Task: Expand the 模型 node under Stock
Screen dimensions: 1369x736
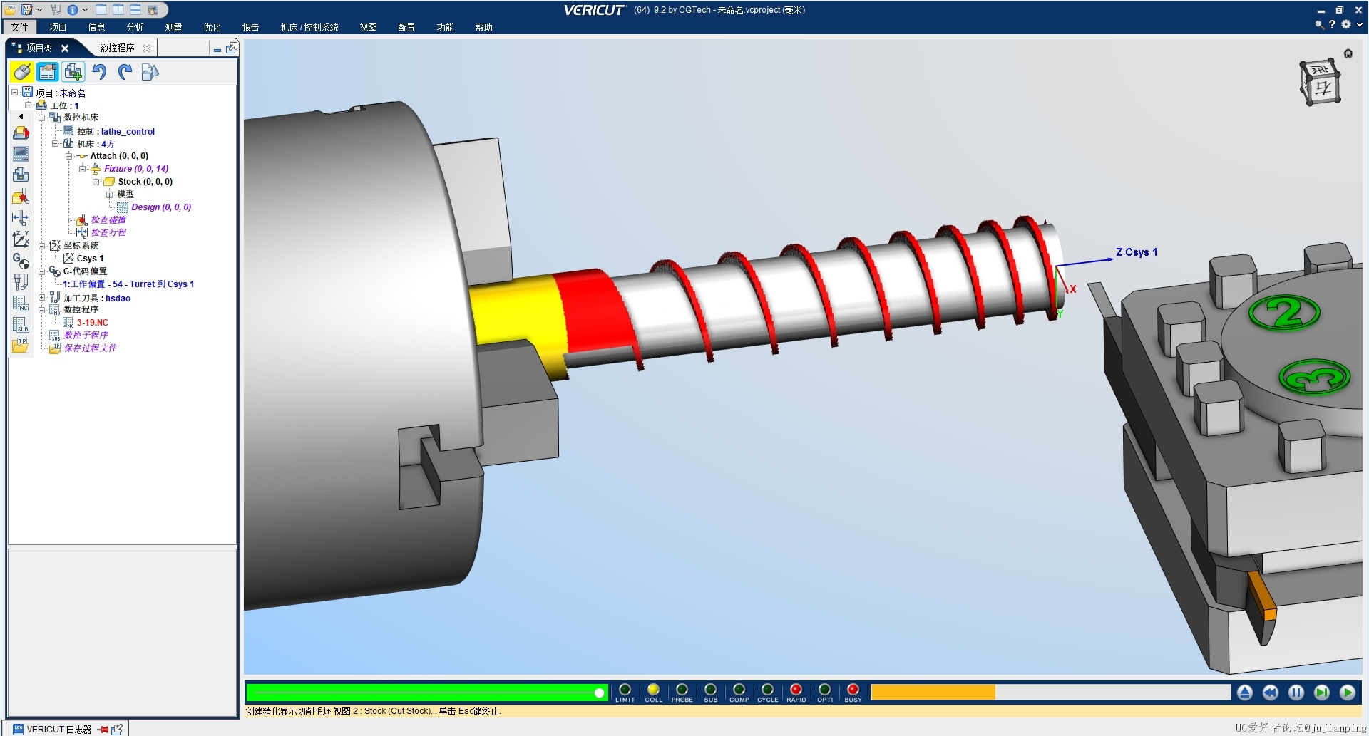Action: tap(110, 195)
